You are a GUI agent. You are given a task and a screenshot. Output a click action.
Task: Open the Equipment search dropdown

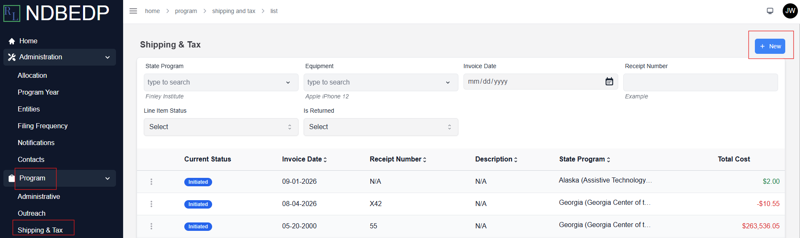click(x=381, y=82)
